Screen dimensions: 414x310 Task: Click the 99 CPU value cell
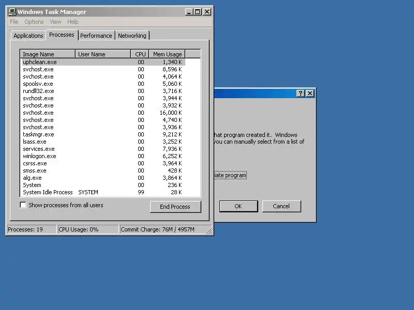(141, 192)
